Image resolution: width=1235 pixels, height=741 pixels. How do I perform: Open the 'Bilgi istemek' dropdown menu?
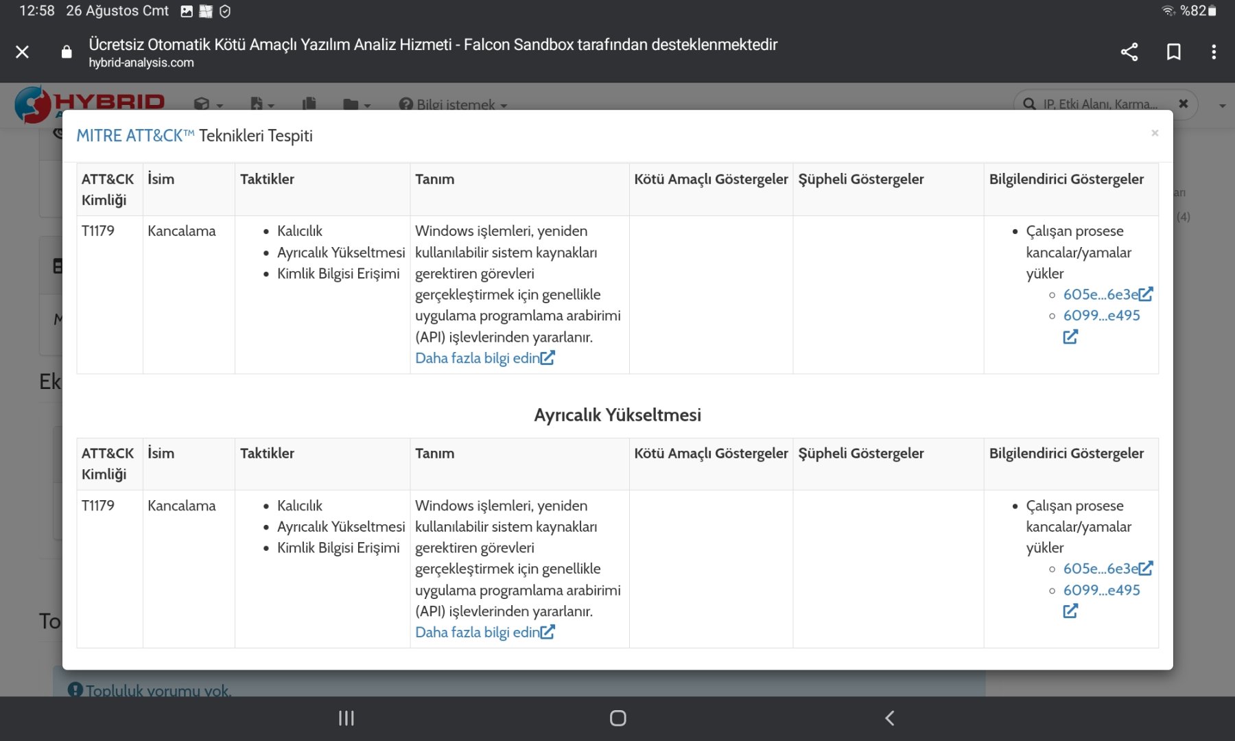[x=454, y=104]
